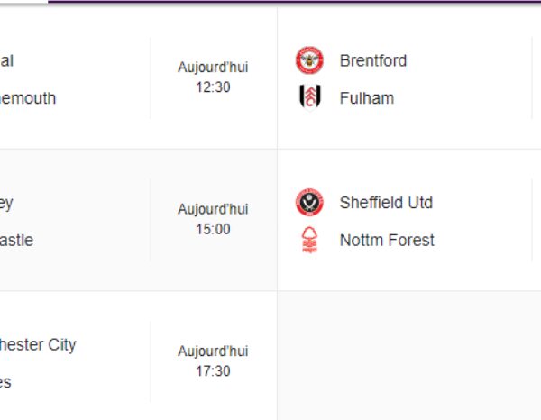Image resolution: width=541 pixels, height=420 pixels.
Task: Click the Fulham club crest
Action: [309, 97]
